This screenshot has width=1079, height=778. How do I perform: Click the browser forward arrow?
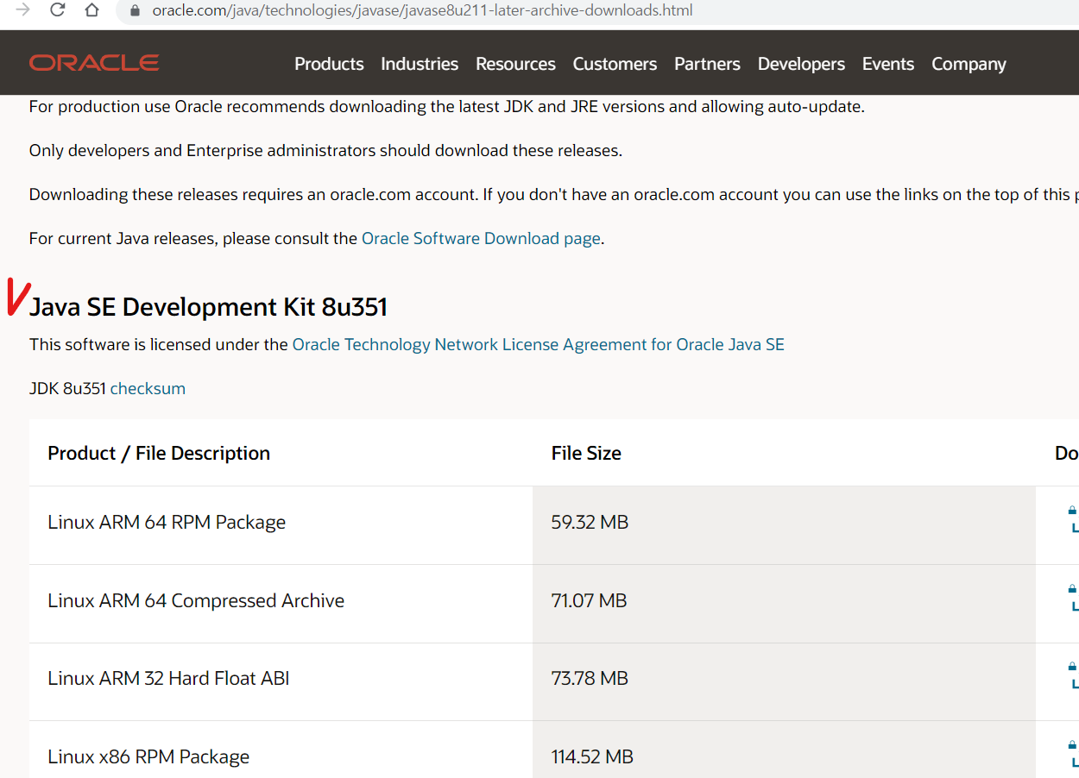23,10
